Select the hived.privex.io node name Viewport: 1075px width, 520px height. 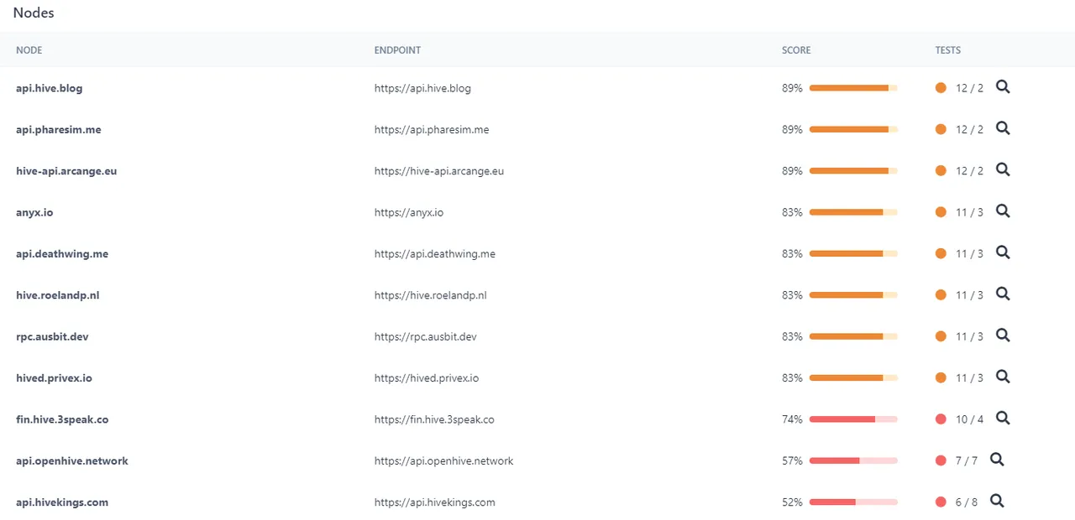(x=54, y=378)
